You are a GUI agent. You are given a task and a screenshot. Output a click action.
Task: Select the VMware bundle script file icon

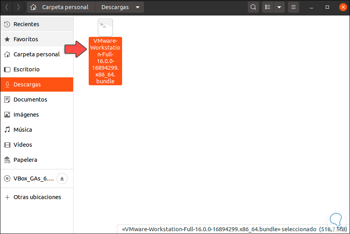click(x=105, y=27)
